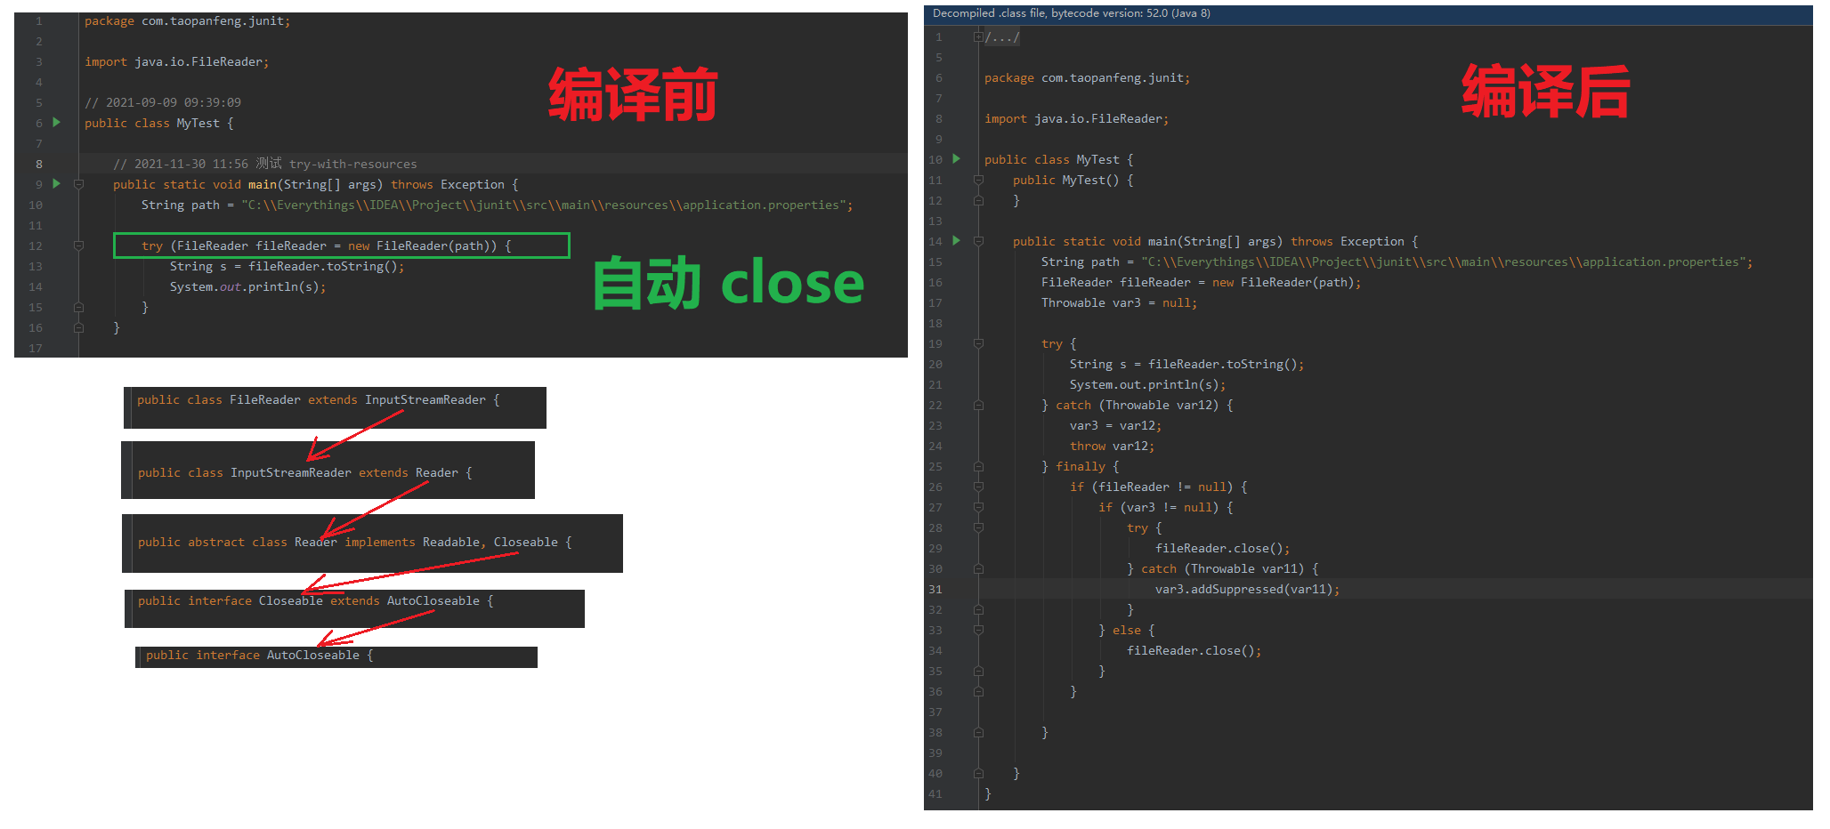Click the run gutter icon on line 9 of left editor
Image resolution: width=1830 pixels, height=829 pixels.
[x=56, y=183]
